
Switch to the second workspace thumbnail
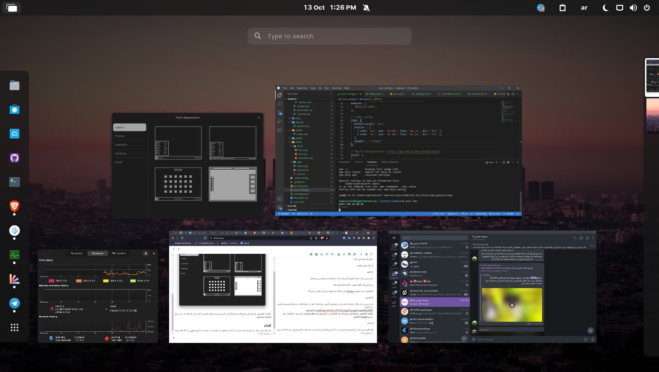click(x=652, y=116)
